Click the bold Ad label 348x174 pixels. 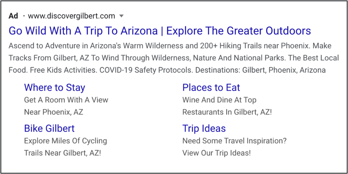(x=13, y=16)
